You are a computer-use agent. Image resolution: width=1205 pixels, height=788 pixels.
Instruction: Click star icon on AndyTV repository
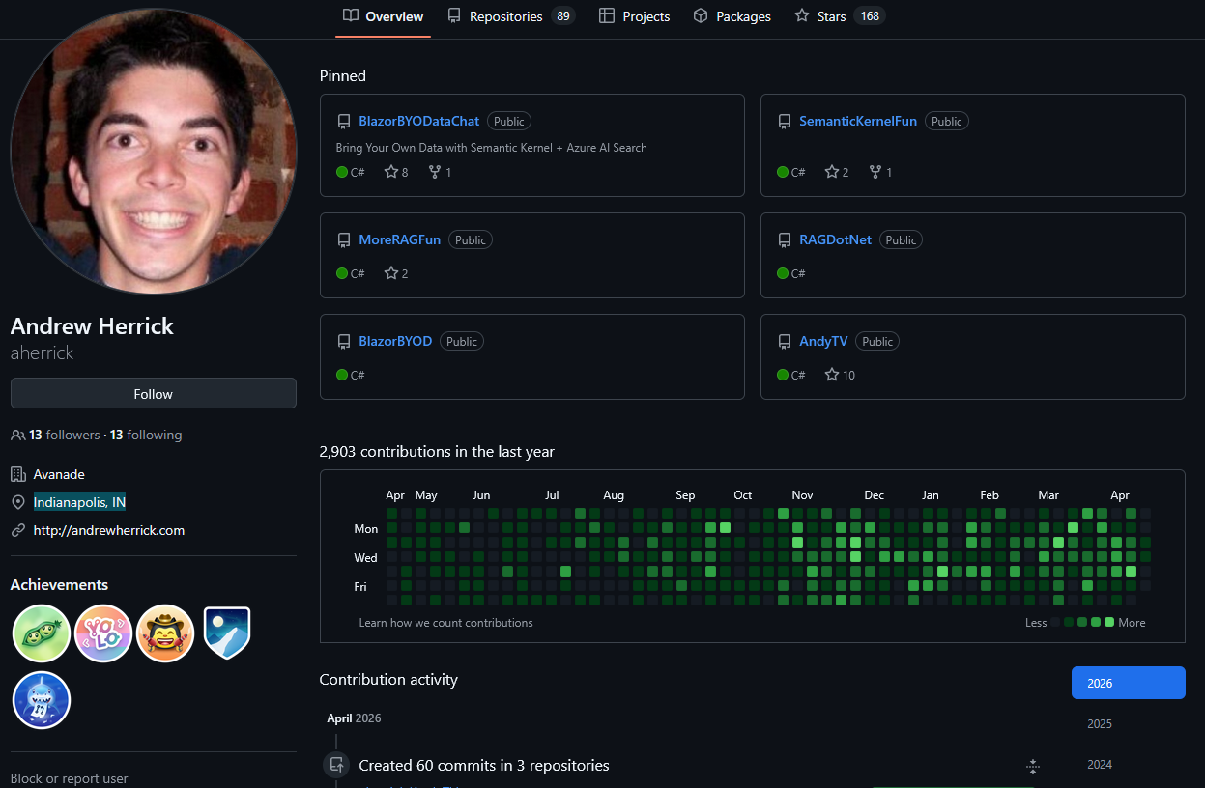click(x=832, y=375)
